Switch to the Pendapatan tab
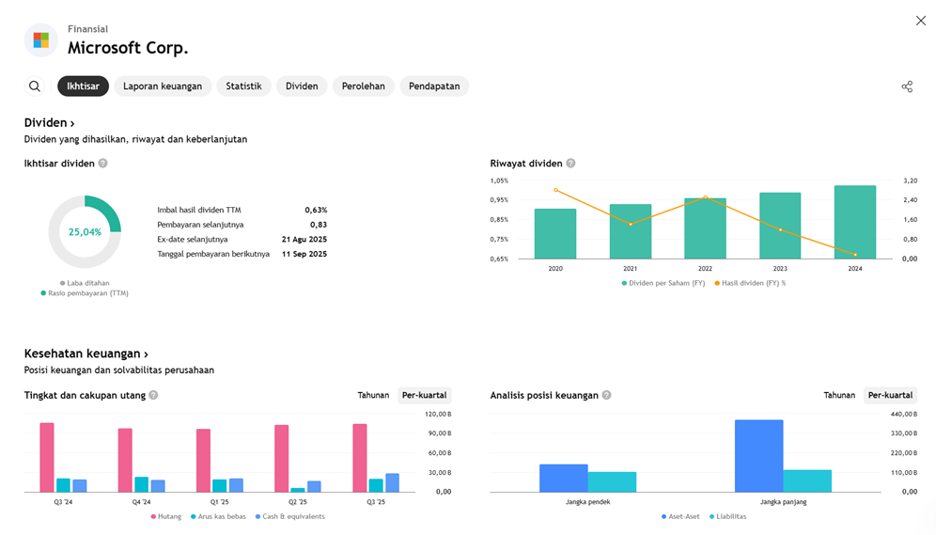 pyautogui.click(x=434, y=86)
